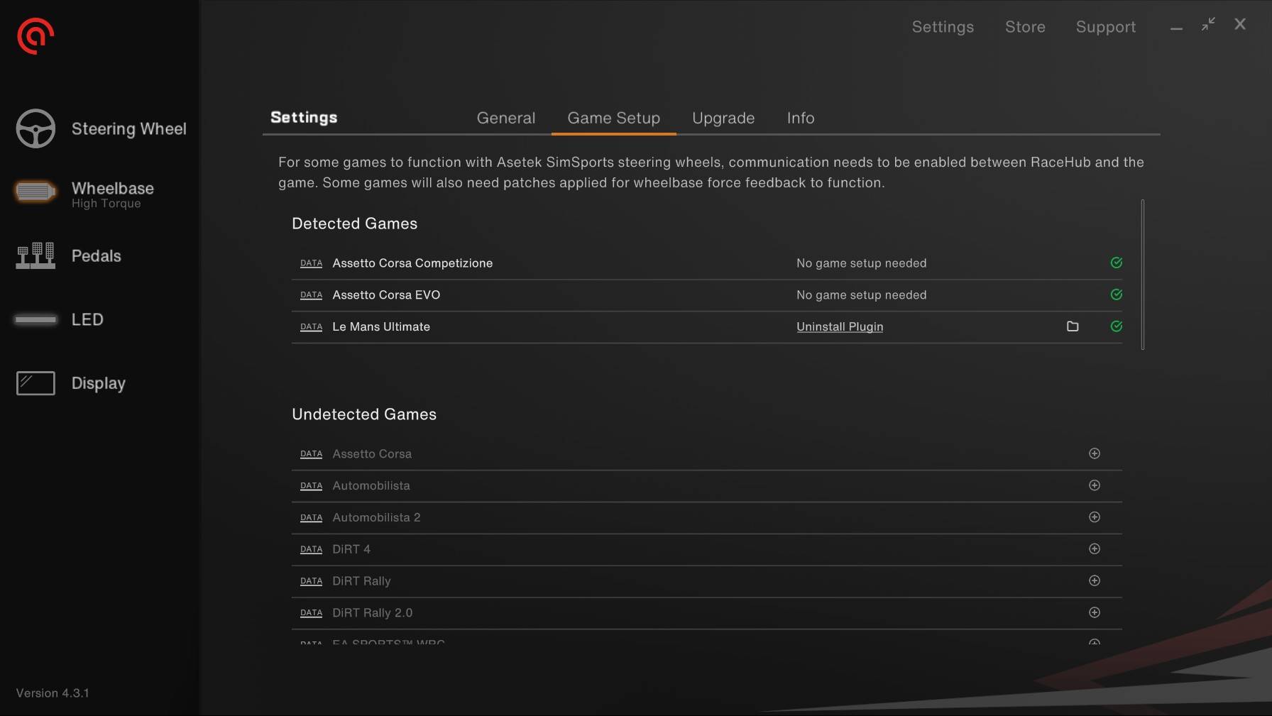Add DiRT Rally 2.0 using plus icon
The width and height of the screenshot is (1272, 716).
[x=1094, y=612]
